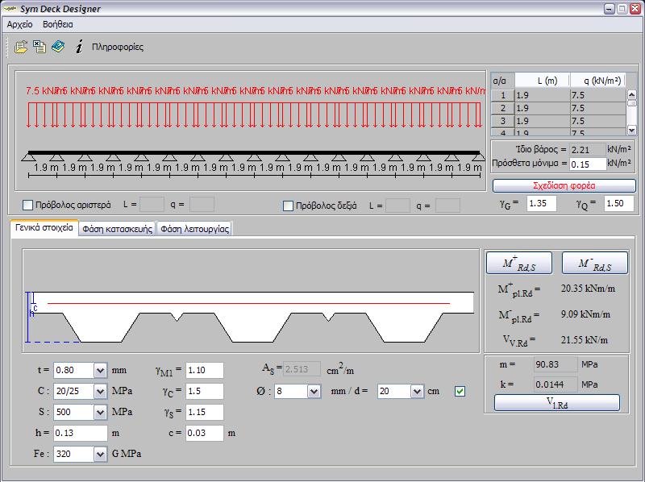
Task: Click the q (kN/m²) column header
Action: 597,81
